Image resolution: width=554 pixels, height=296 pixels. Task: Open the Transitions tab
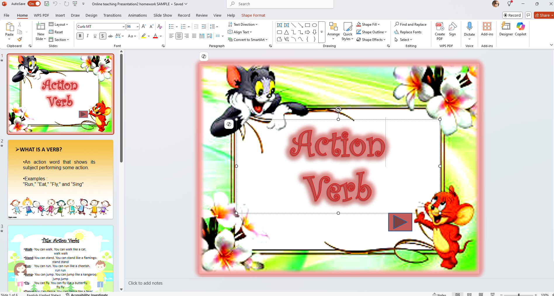click(x=112, y=15)
